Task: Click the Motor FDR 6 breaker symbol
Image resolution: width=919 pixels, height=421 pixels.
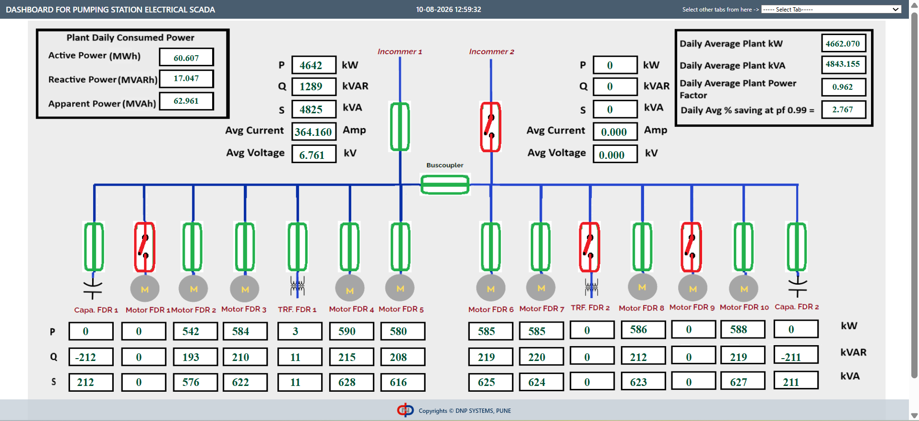Action: tap(491, 247)
